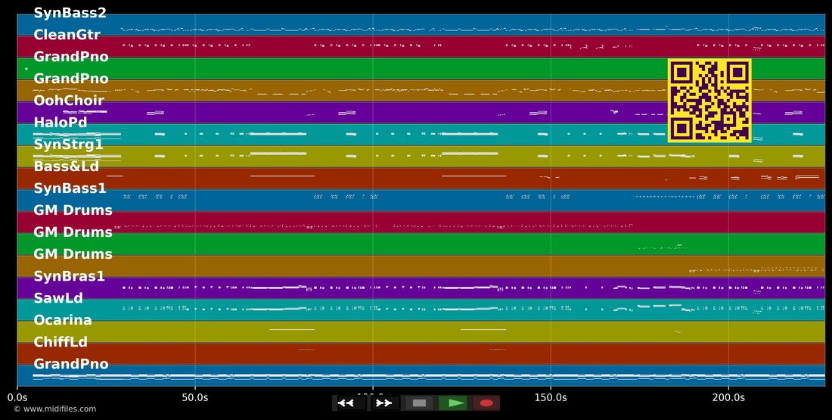Image resolution: width=832 pixels, height=420 pixels.
Task: Select the SynBras1 track label
Action: point(69,276)
